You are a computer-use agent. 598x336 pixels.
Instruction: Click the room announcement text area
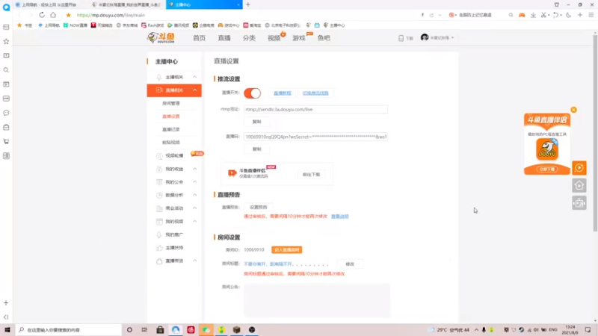[317, 300]
